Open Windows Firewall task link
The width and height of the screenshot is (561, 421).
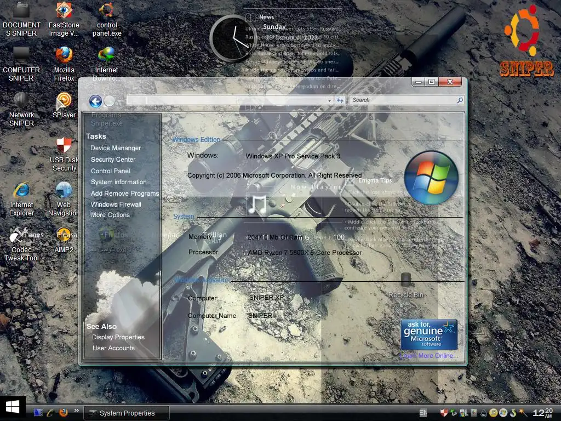pos(116,204)
